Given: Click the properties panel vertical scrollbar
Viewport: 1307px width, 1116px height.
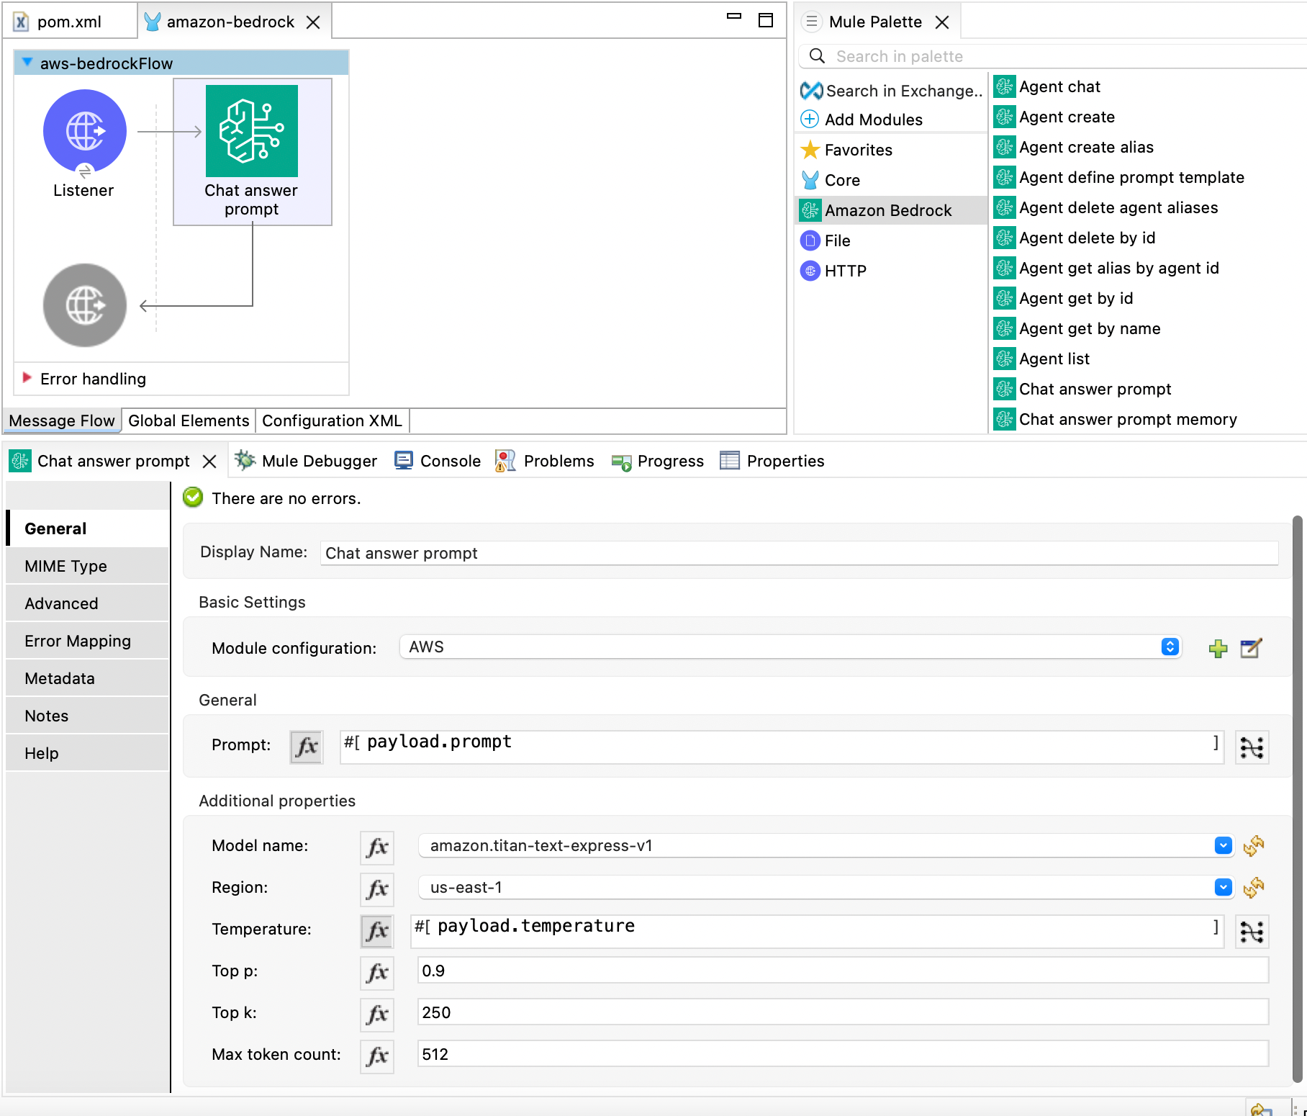Looking at the screenshot, I should 1298,799.
